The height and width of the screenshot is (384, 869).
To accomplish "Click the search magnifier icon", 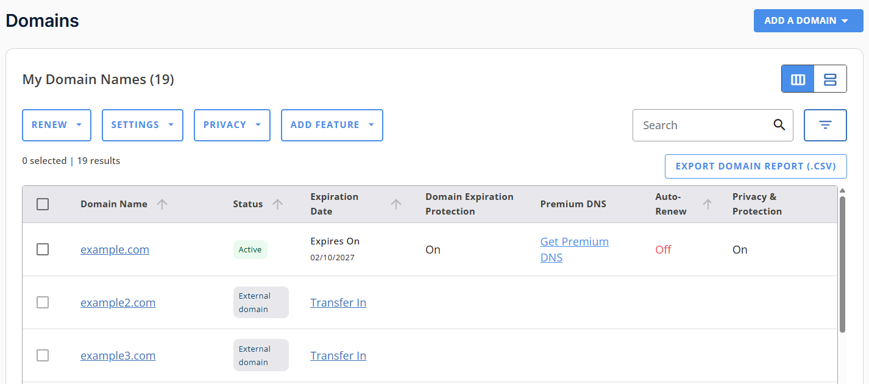I will pos(779,125).
